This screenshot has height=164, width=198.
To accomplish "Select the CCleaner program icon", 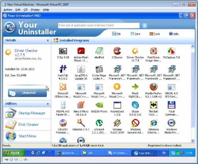I will click(117, 51).
